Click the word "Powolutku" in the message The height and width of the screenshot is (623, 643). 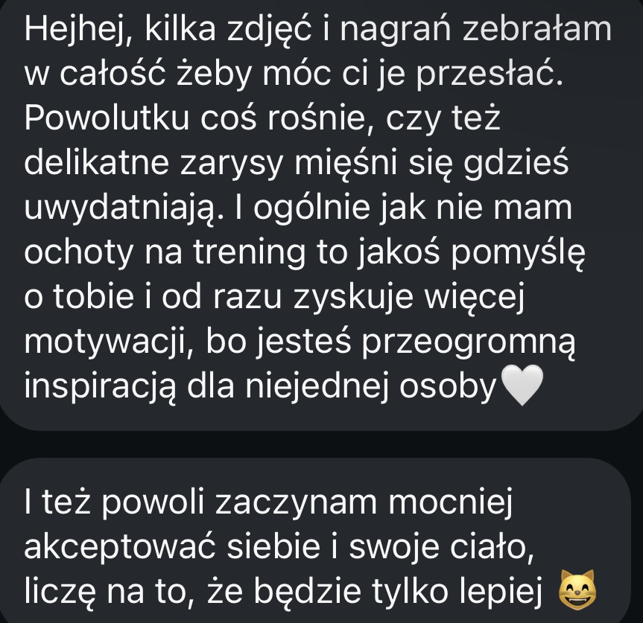coord(107,118)
